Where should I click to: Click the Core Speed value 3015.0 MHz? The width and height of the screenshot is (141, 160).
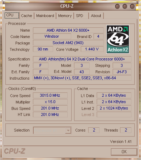pyautogui.click(x=50, y=95)
